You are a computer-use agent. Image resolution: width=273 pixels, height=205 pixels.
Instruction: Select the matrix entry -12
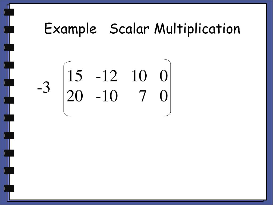coord(107,76)
